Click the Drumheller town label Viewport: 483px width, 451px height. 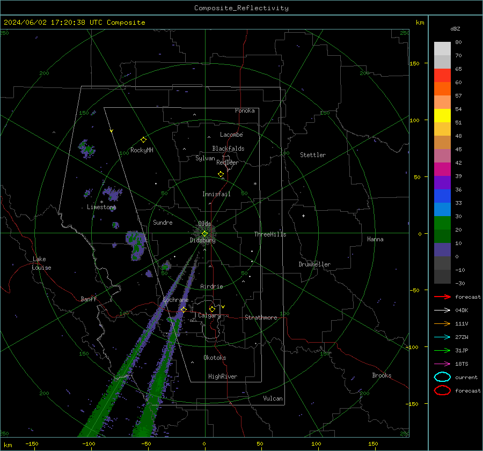tap(314, 264)
